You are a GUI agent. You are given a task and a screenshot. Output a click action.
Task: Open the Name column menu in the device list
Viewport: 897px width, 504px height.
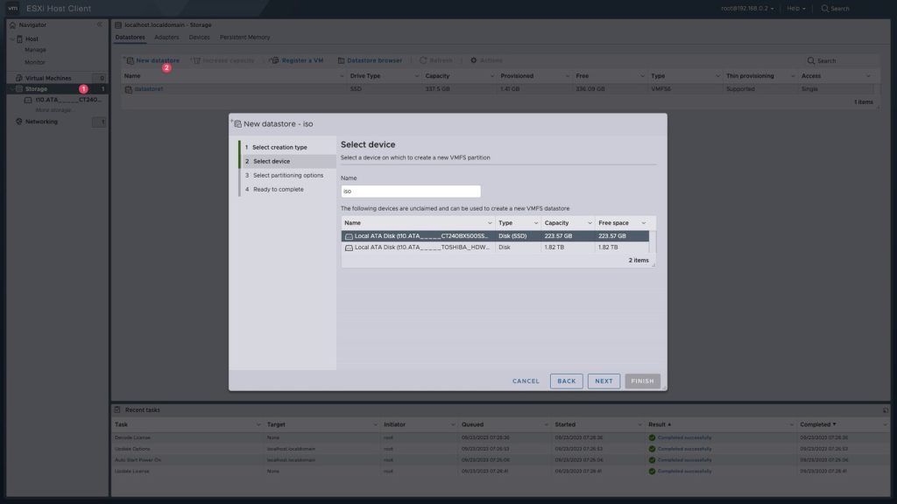[490, 223]
